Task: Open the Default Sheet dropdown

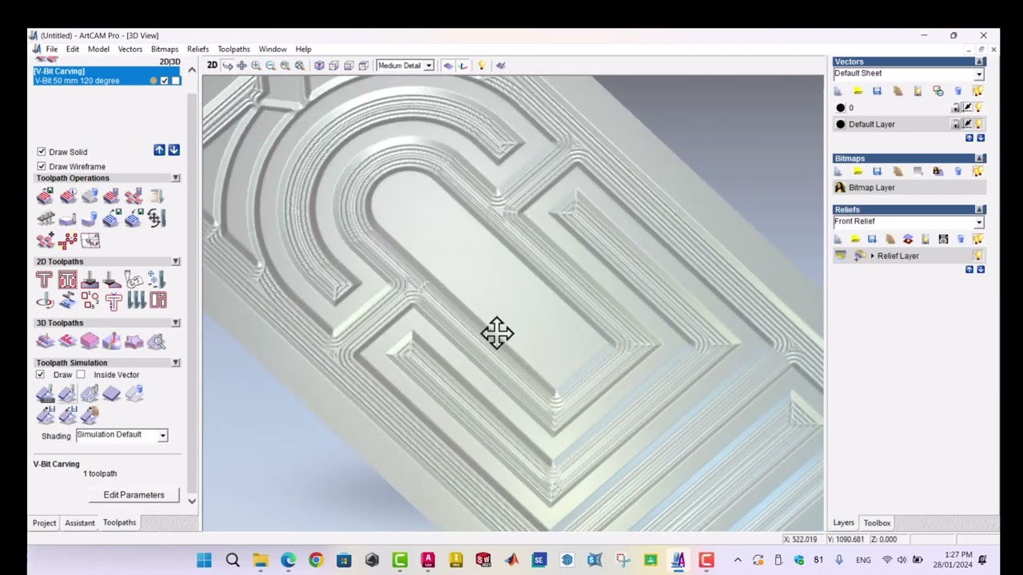Action: 978,73
